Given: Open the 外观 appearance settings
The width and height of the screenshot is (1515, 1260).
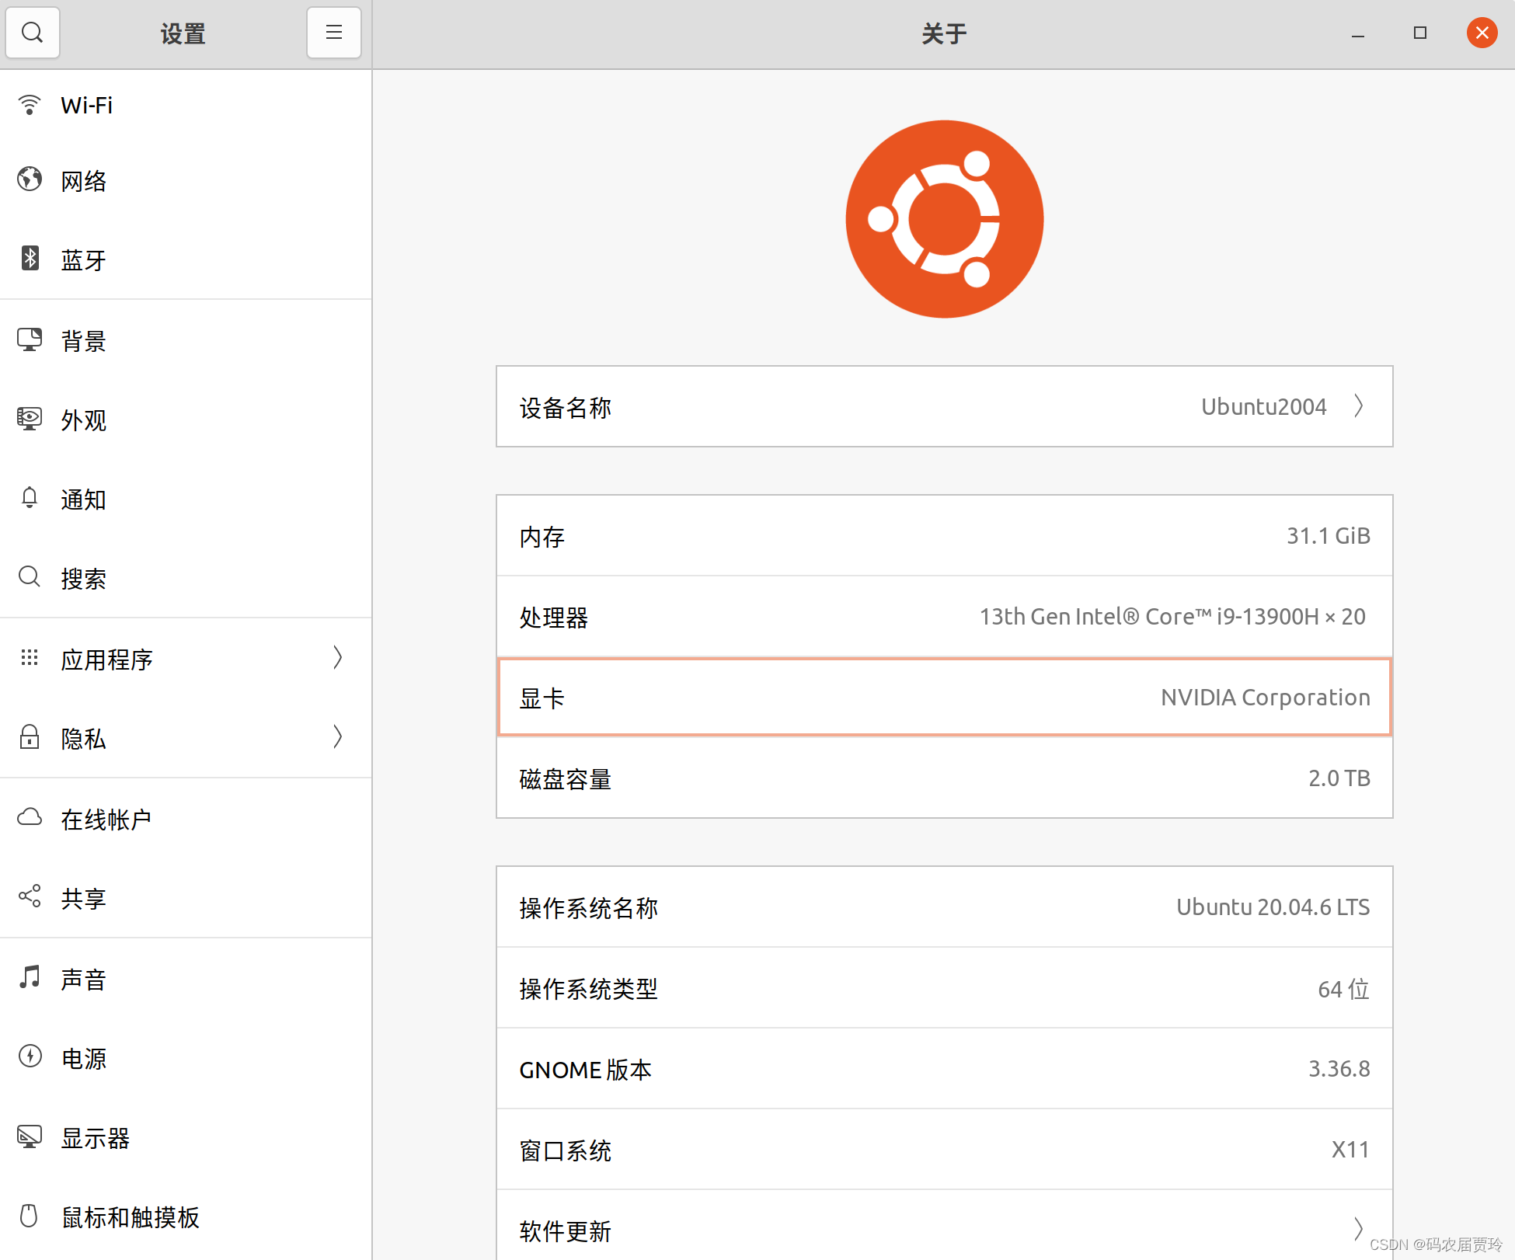Looking at the screenshot, I should pyautogui.click(x=83, y=420).
